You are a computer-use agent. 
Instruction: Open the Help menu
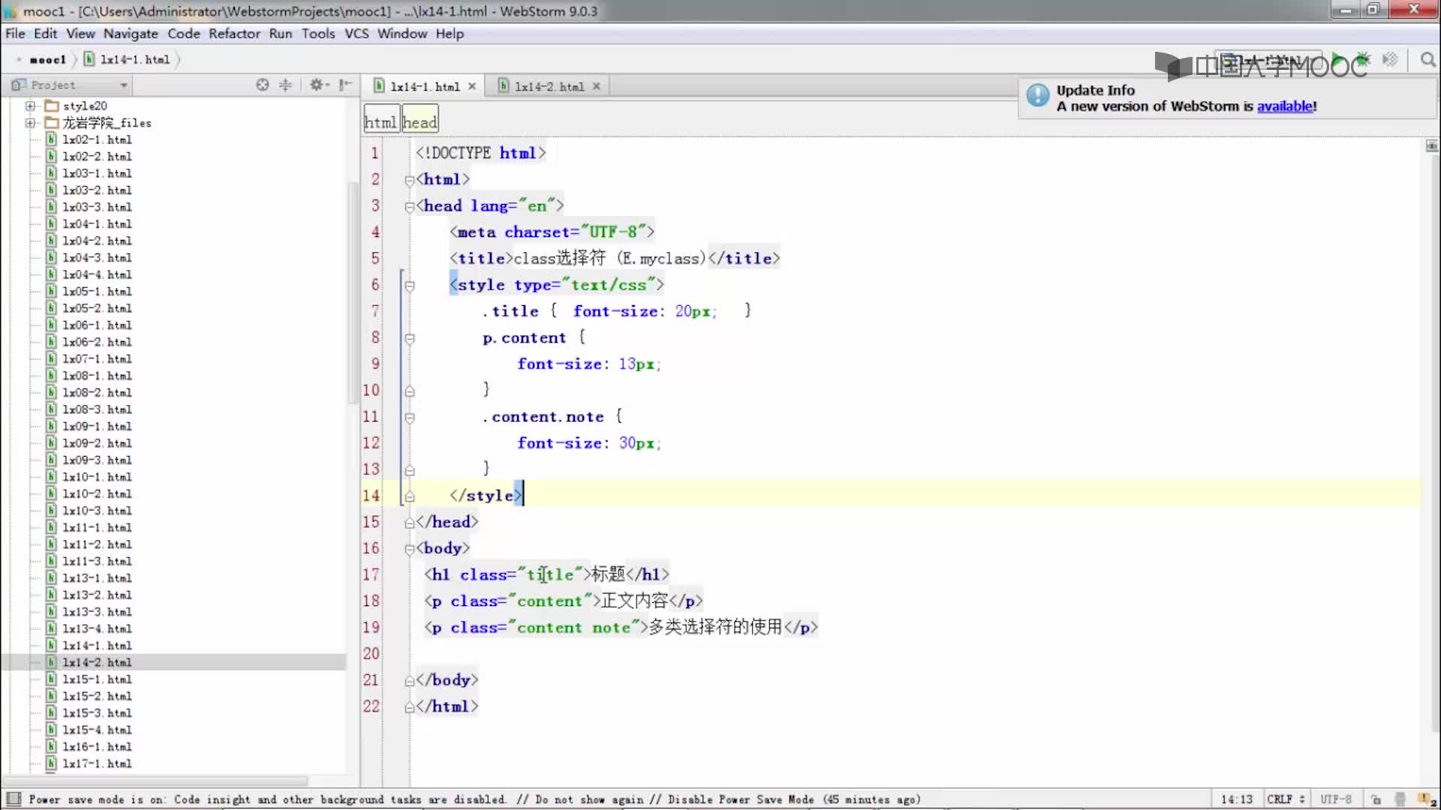click(450, 34)
